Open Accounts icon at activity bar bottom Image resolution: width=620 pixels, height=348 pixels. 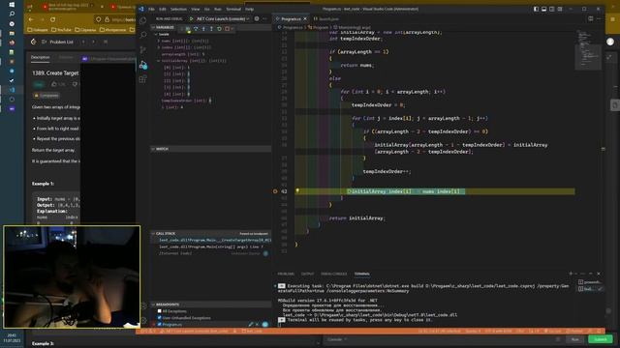pyautogui.click(x=143, y=305)
